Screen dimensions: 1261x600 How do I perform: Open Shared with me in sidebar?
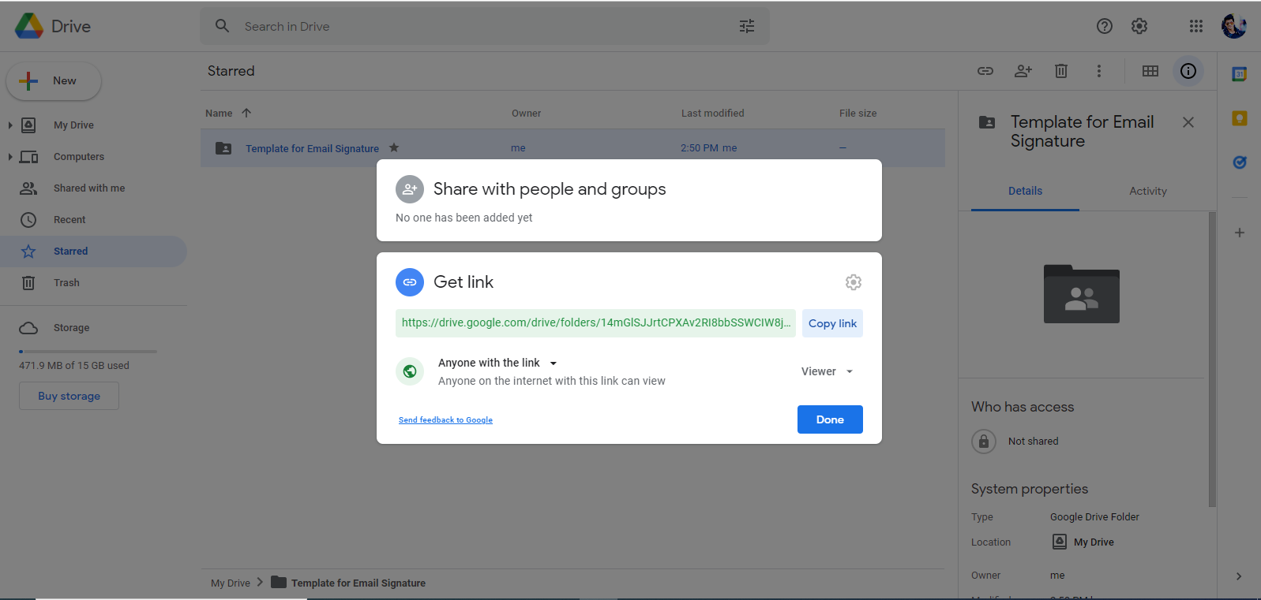pos(88,188)
